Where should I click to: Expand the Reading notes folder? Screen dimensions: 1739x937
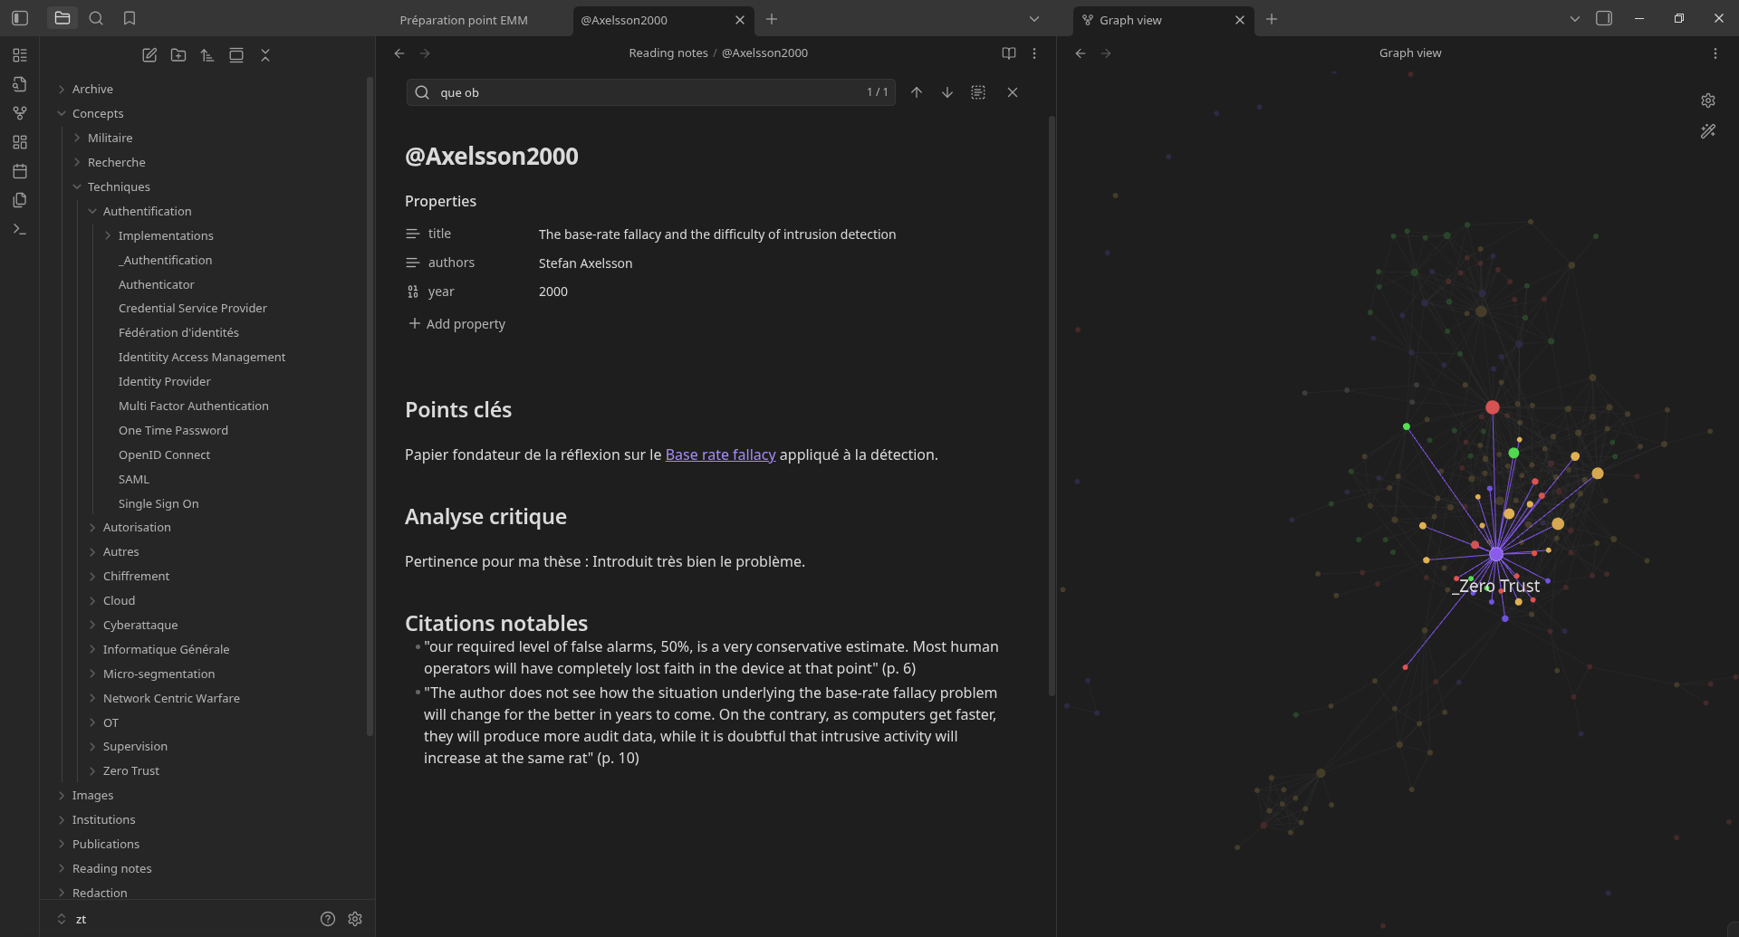(111, 868)
